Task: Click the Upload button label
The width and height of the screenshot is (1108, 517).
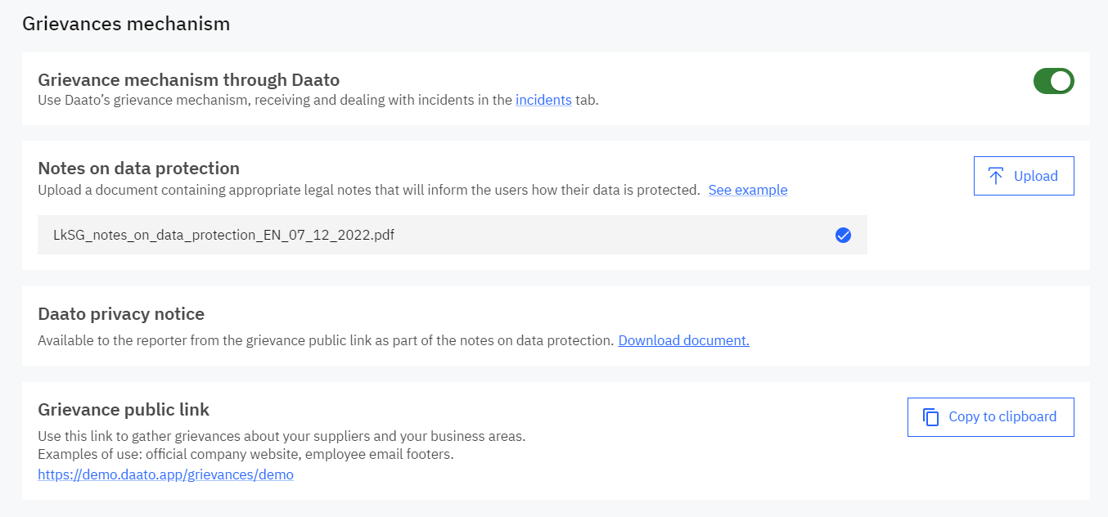Action: pos(1035,176)
